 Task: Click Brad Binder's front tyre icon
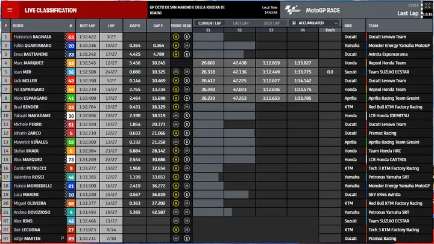click(x=176, y=107)
